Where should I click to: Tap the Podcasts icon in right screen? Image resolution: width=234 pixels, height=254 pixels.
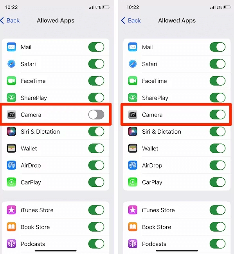(133, 243)
